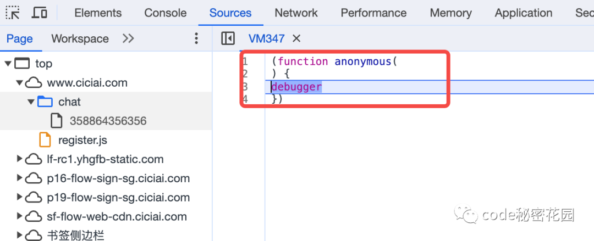The image size is (594, 241).
Task: Open the Application tab
Action: pos(524,13)
